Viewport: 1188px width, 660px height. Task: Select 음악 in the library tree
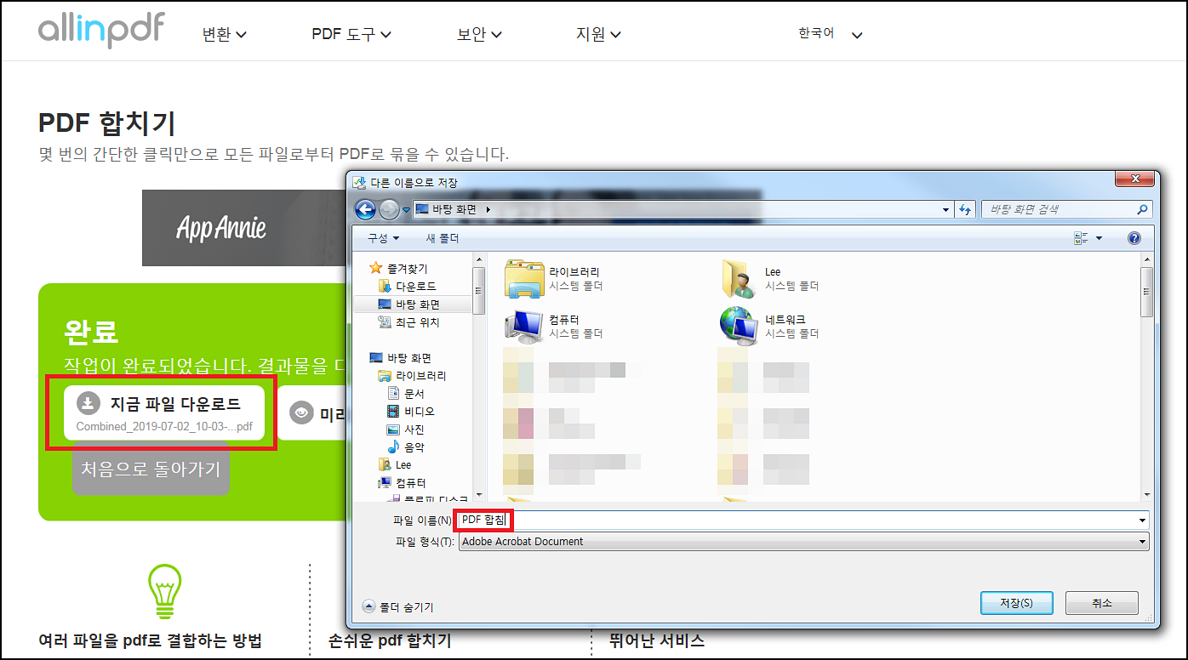(x=406, y=447)
